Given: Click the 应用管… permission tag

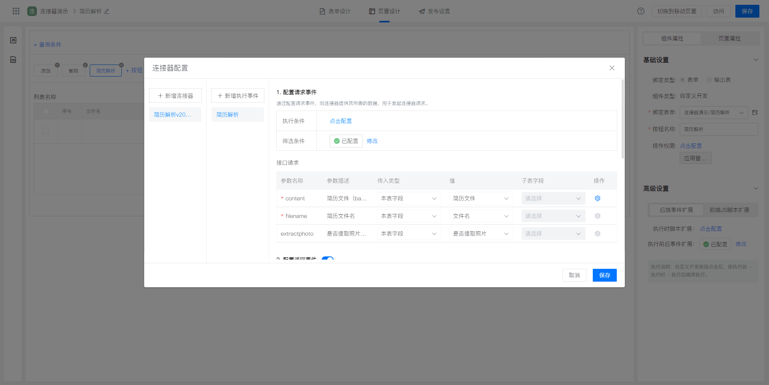Looking at the screenshot, I should pyautogui.click(x=696, y=158).
